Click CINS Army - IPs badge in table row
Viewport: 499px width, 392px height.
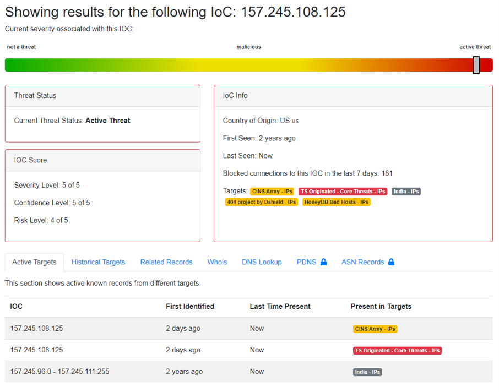tap(375, 329)
